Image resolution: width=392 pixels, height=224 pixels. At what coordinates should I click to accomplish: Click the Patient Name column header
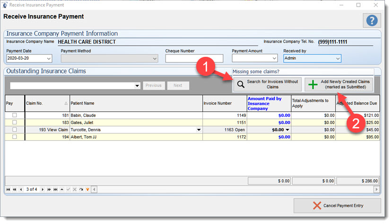point(136,103)
